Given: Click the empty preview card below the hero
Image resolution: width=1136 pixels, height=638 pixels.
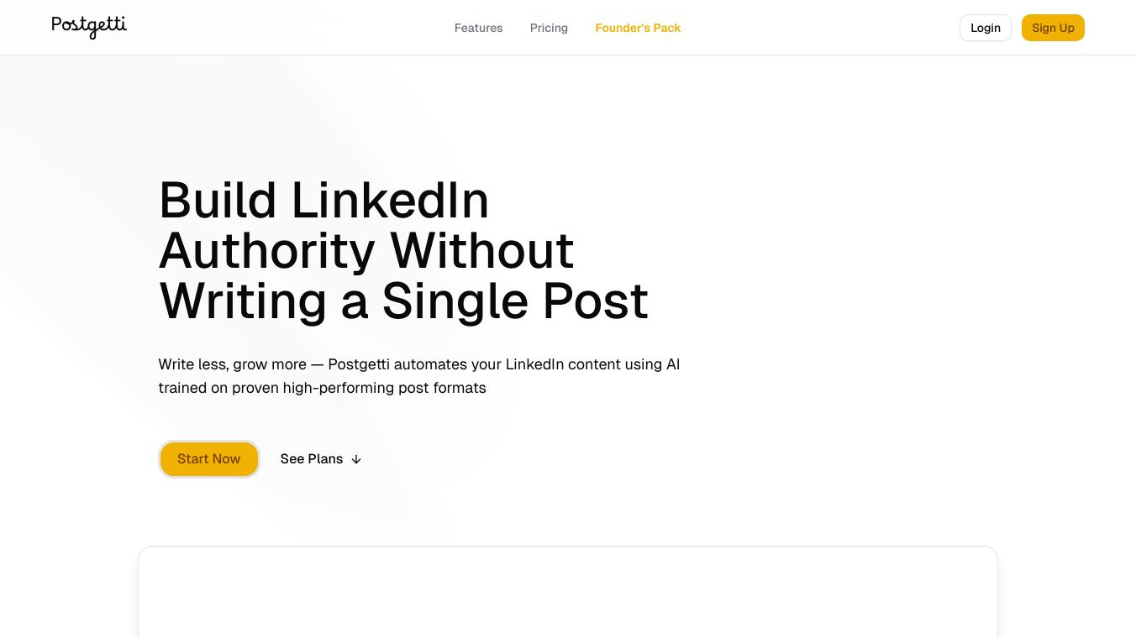Looking at the screenshot, I should 568,593.
